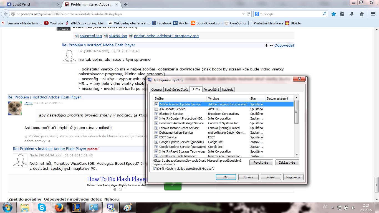Open the iDNES.cz bookmark

(x=86, y=23)
